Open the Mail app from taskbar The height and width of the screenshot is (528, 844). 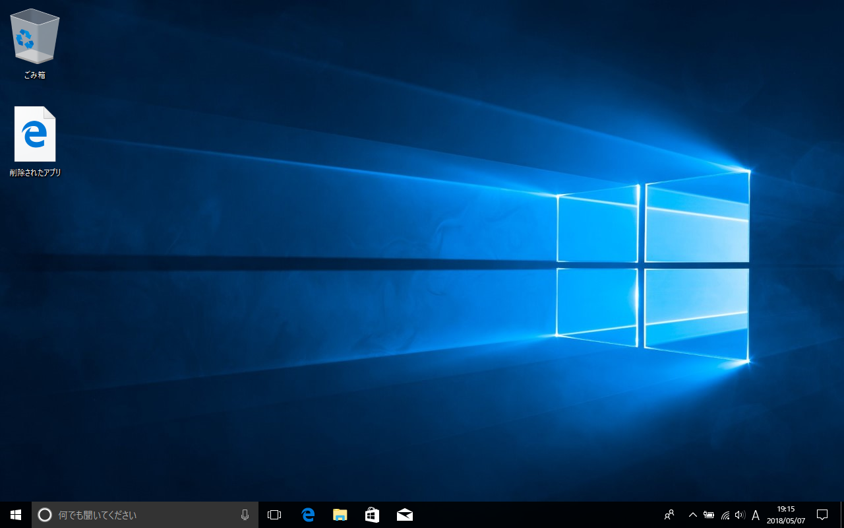point(404,515)
